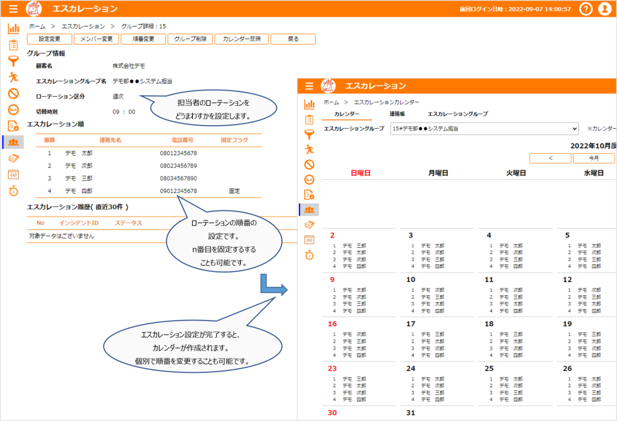Open prohibited circle icon in calendar window sidebar
The image size is (617, 421).
coord(309,165)
